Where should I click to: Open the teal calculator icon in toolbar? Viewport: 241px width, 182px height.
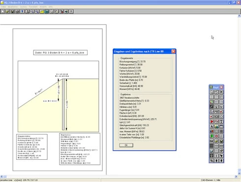pos(47,11)
